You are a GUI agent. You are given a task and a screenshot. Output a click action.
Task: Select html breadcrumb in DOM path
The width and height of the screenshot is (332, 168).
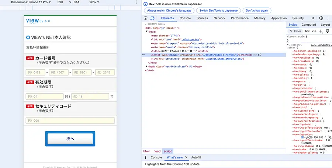pos(147,151)
